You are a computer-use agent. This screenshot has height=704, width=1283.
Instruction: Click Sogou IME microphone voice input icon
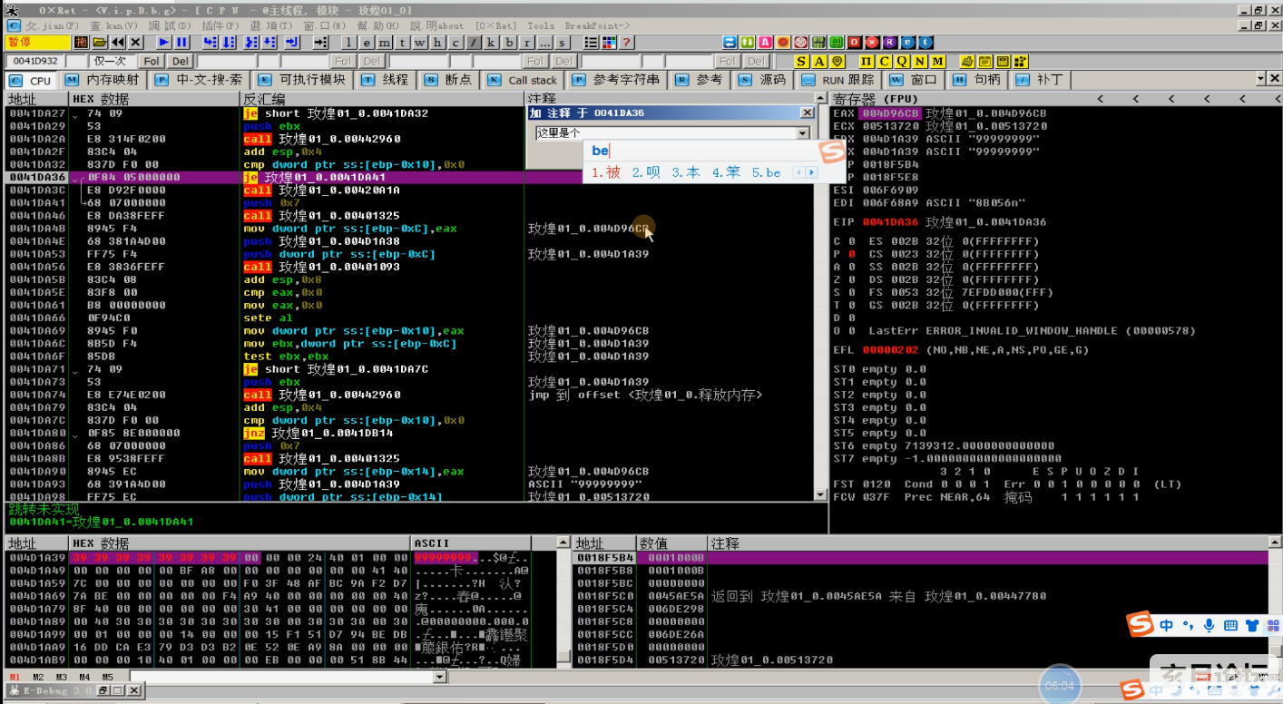(x=1209, y=625)
